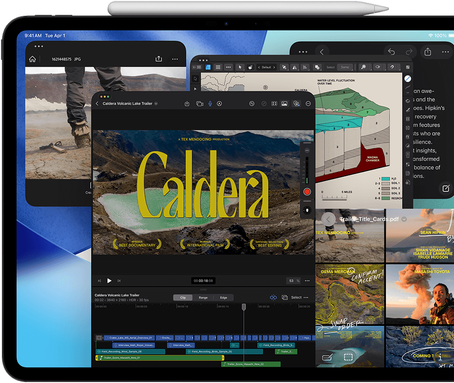Select the Clip selection mode

183,297
